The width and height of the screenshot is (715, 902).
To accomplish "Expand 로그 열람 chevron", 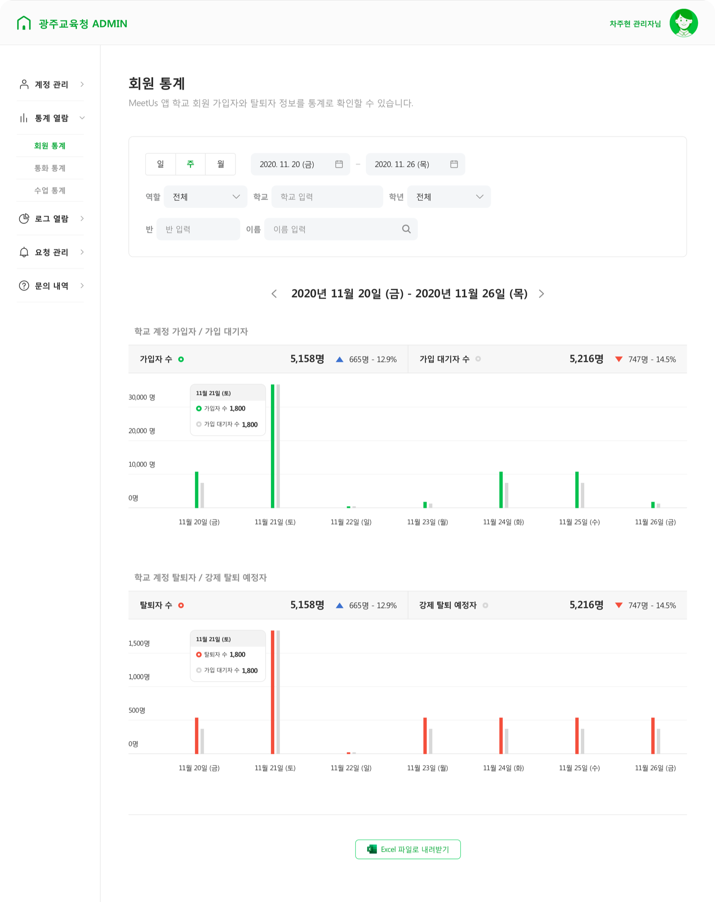I will 82,218.
